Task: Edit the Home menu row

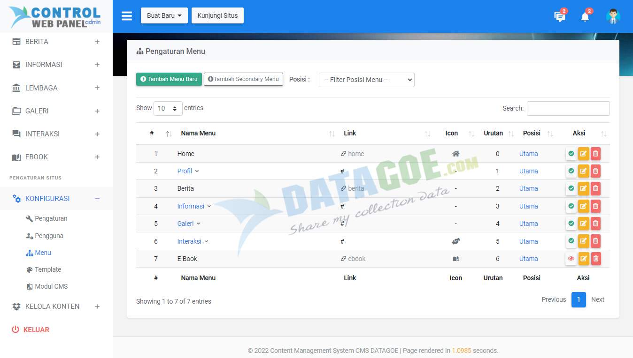Action: click(x=583, y=154)
